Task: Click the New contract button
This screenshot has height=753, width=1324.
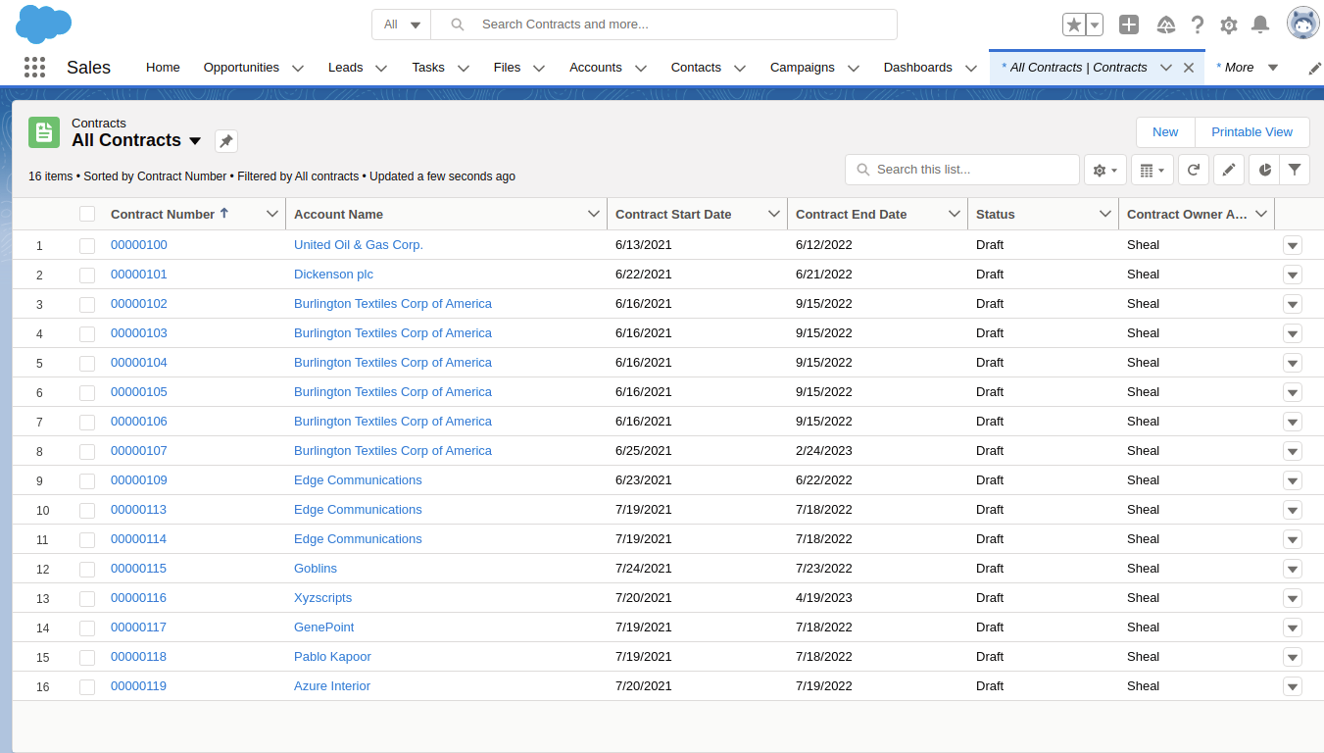Action: point(1165,132)
